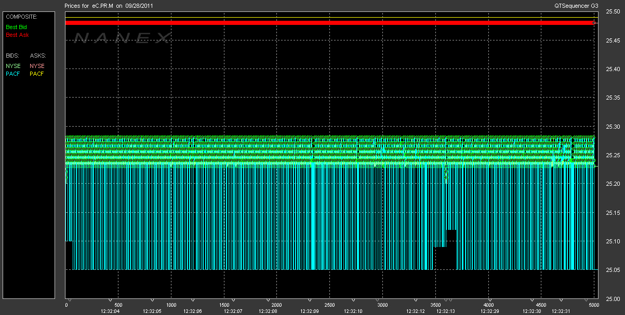Click the pink NYSE asks legend label
Viewport: 625px width, 315px height.
coord(37,66)
